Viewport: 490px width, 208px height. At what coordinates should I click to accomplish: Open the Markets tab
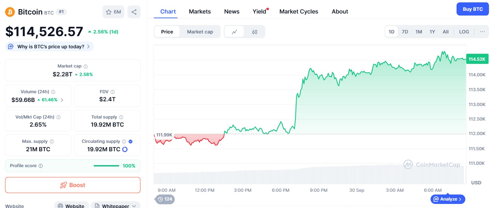coord(200,11)
